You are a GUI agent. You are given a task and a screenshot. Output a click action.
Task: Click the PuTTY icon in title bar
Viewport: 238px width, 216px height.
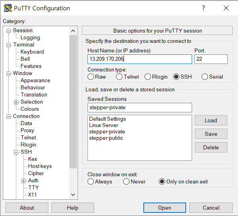(x=8, y=8)
